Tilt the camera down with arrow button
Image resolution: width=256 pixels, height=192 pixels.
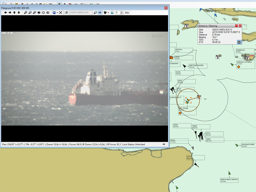(19, 12)
